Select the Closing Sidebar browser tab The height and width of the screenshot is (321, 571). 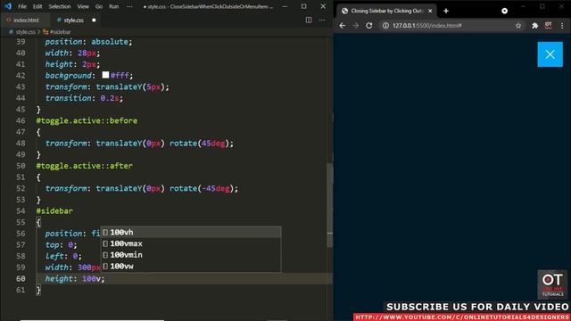(386, 11)
